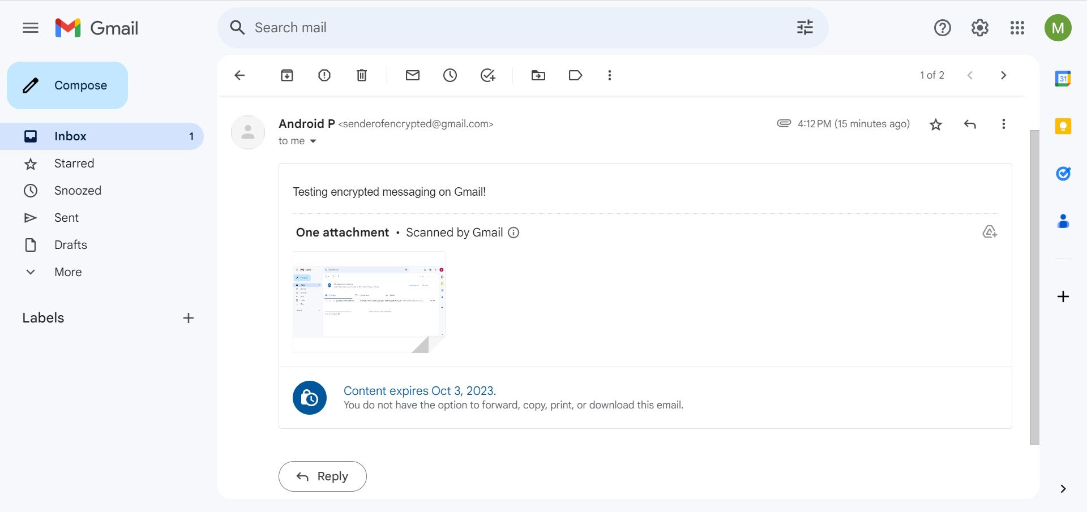Star the Android P message

tap(936, 124)
